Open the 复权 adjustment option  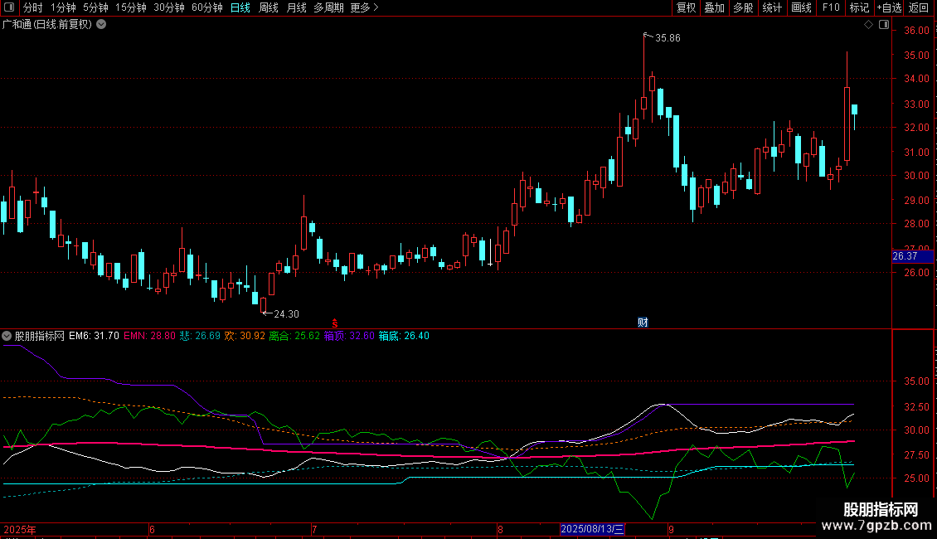coord(686,7)
